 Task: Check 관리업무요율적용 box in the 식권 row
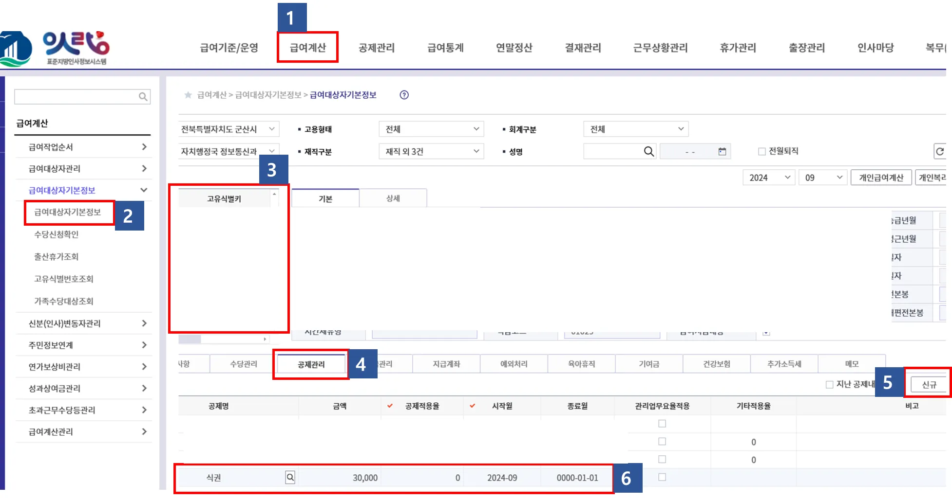pos(662,477)
